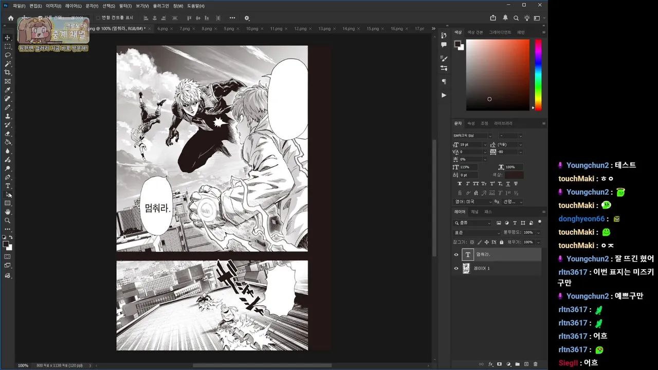Open the anti-aliasing 선명 dropdown
This screenshot has width=658, height=370.
click(513, 201)
